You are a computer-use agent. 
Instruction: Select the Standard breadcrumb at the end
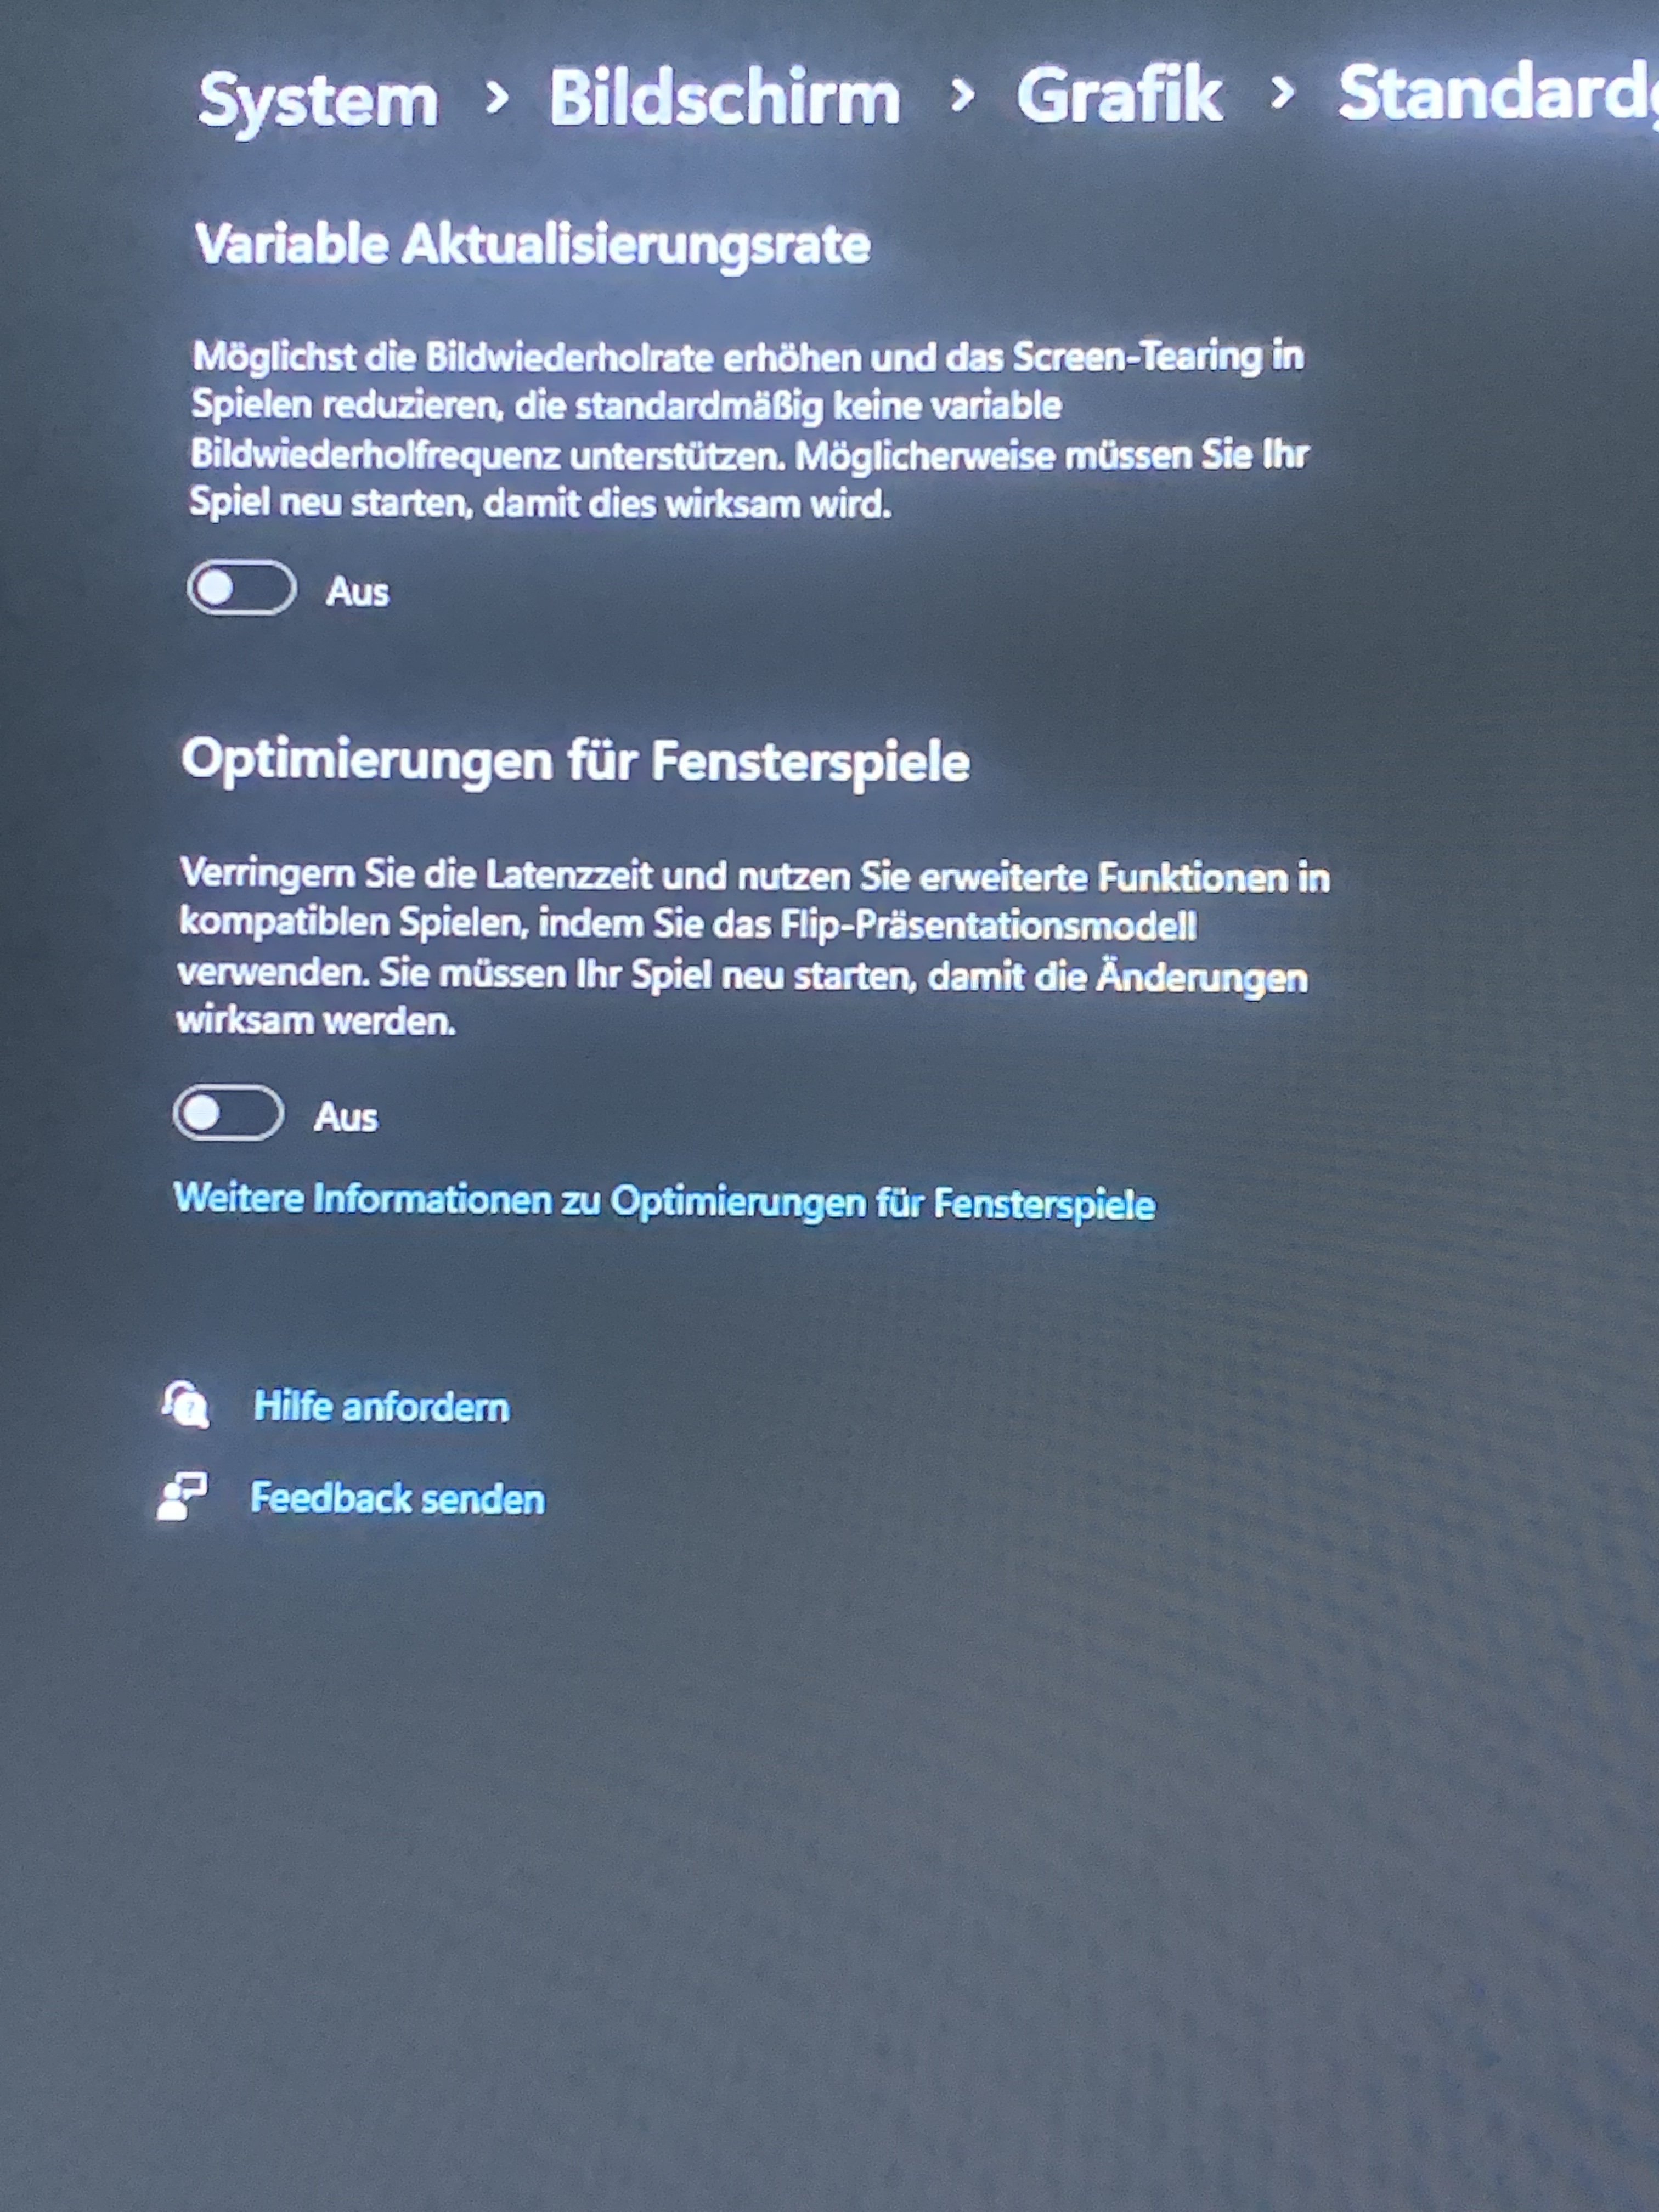click(x=1498, y=93)
